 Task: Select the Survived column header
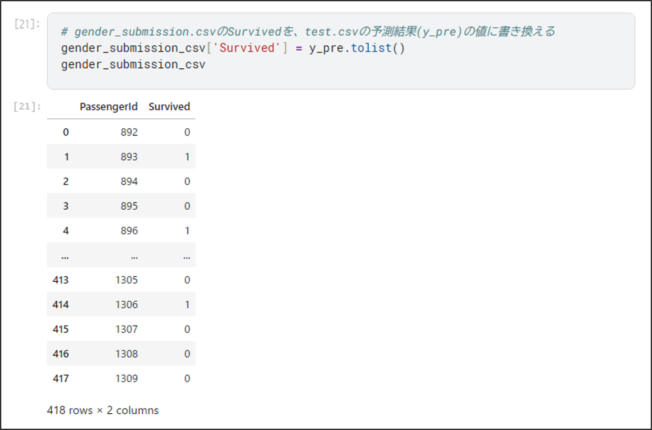(169, 107)
